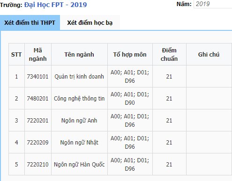This screenshot has height=181, width=232.
Task: Select the Ngôn ngữ Anh cell
Action: point(79,121)
